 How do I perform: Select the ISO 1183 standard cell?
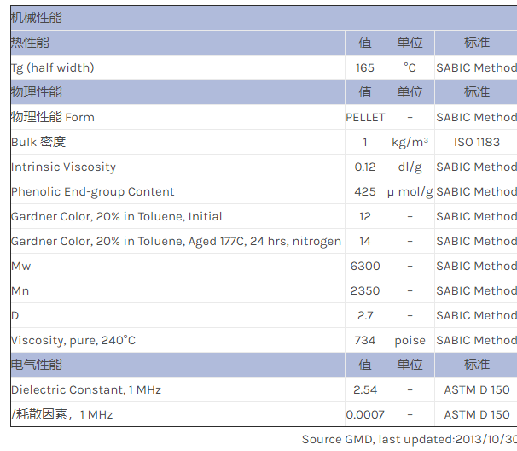(476, 142)
